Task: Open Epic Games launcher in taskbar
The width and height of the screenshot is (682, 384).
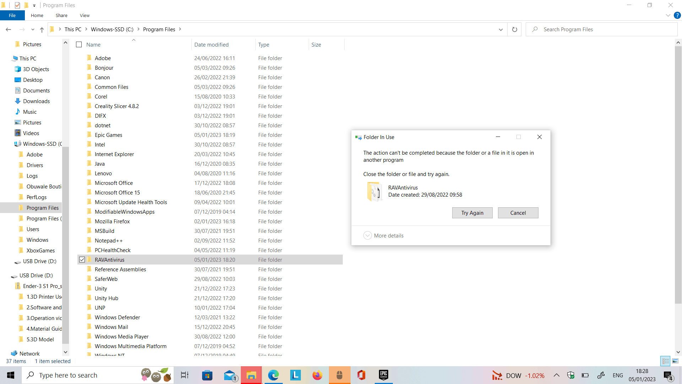Action: [x=384, y=375]
